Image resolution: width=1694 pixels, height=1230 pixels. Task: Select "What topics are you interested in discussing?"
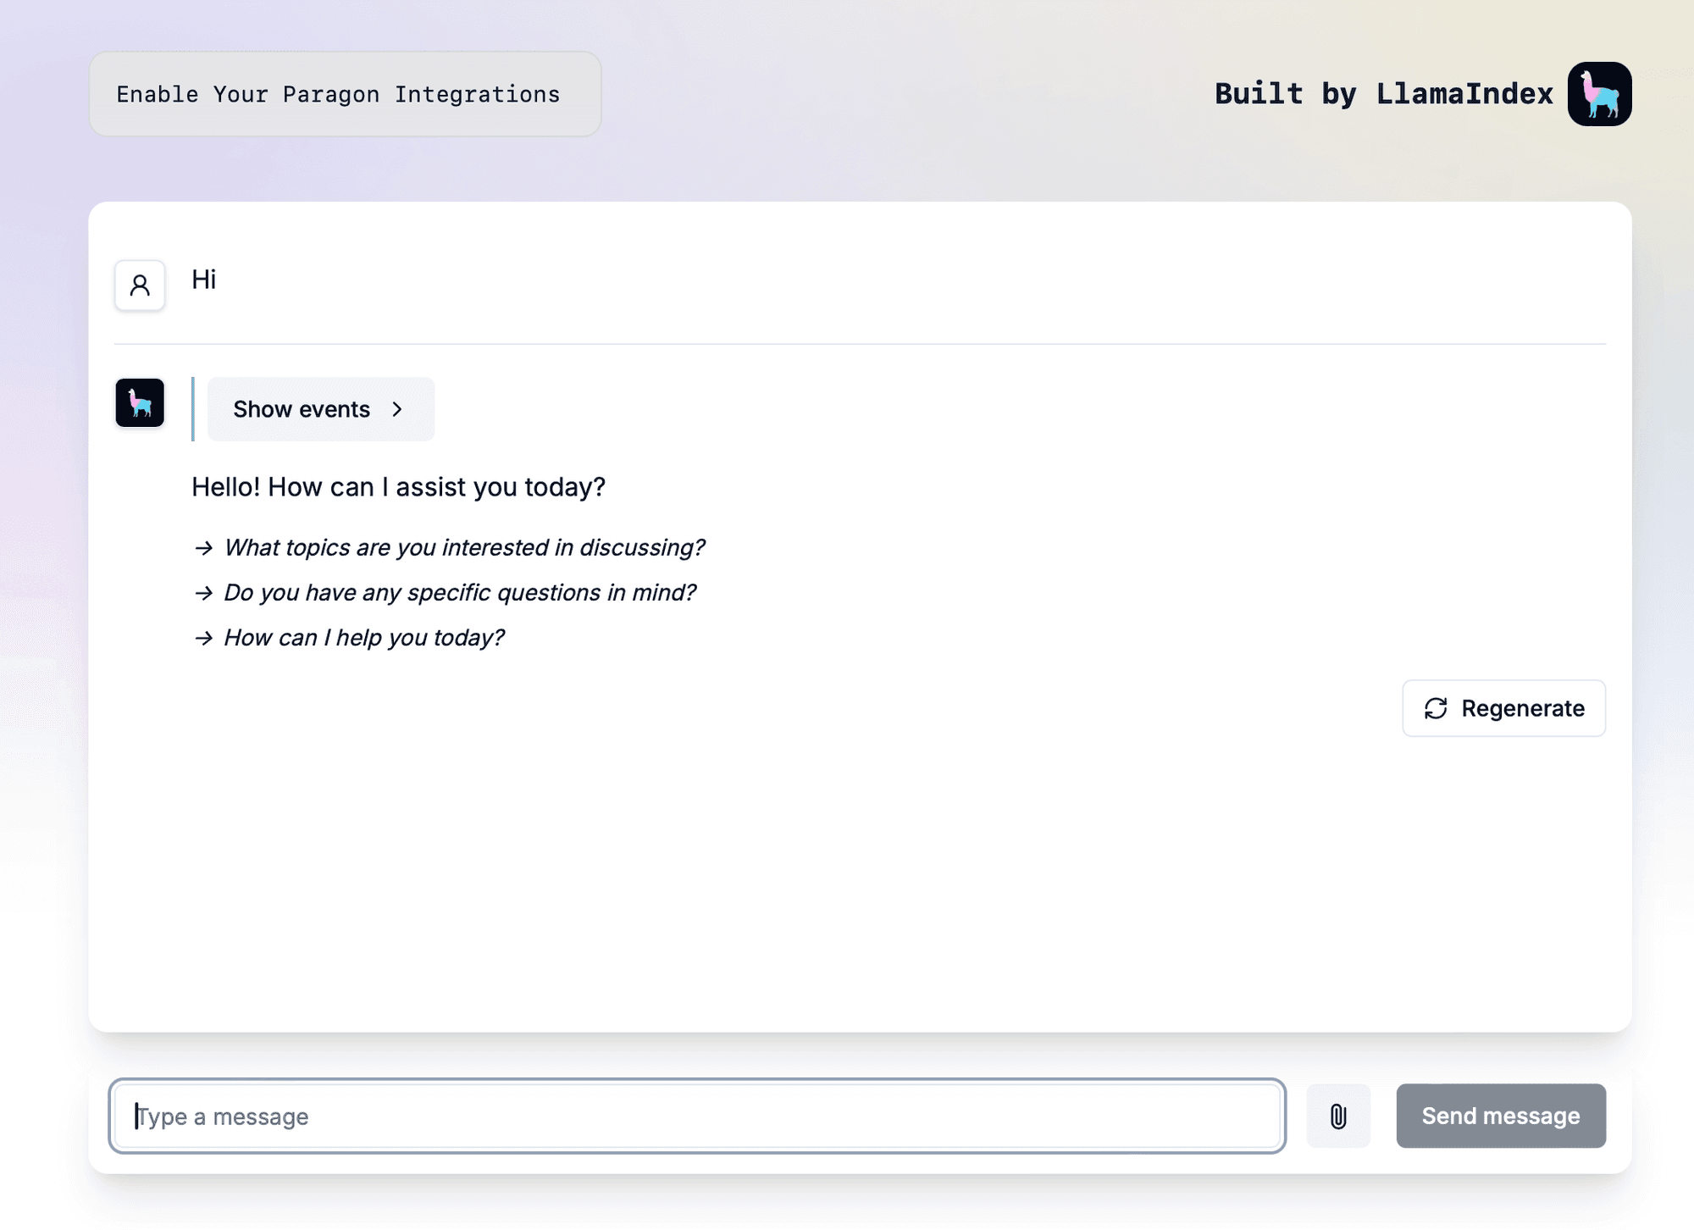pos(464,548)
